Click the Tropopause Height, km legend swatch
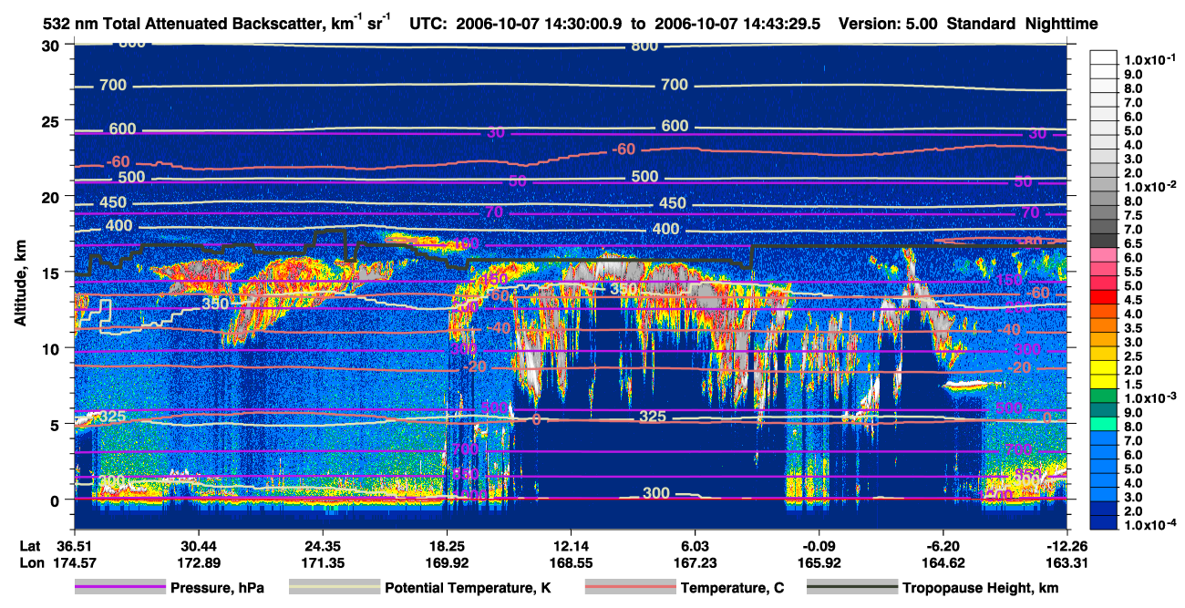 pyautogui.click(x=853, y=588)
